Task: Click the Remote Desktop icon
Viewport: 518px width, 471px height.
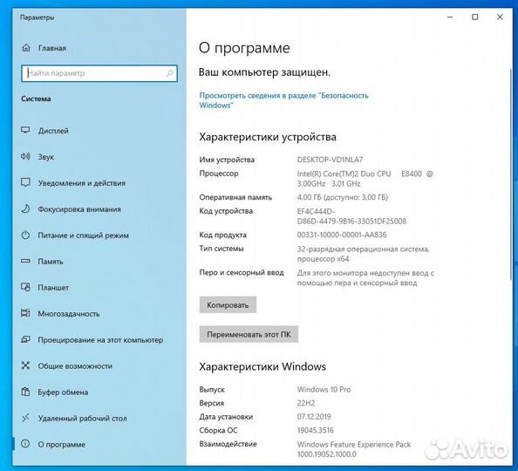Action: (x=25, y=418)
